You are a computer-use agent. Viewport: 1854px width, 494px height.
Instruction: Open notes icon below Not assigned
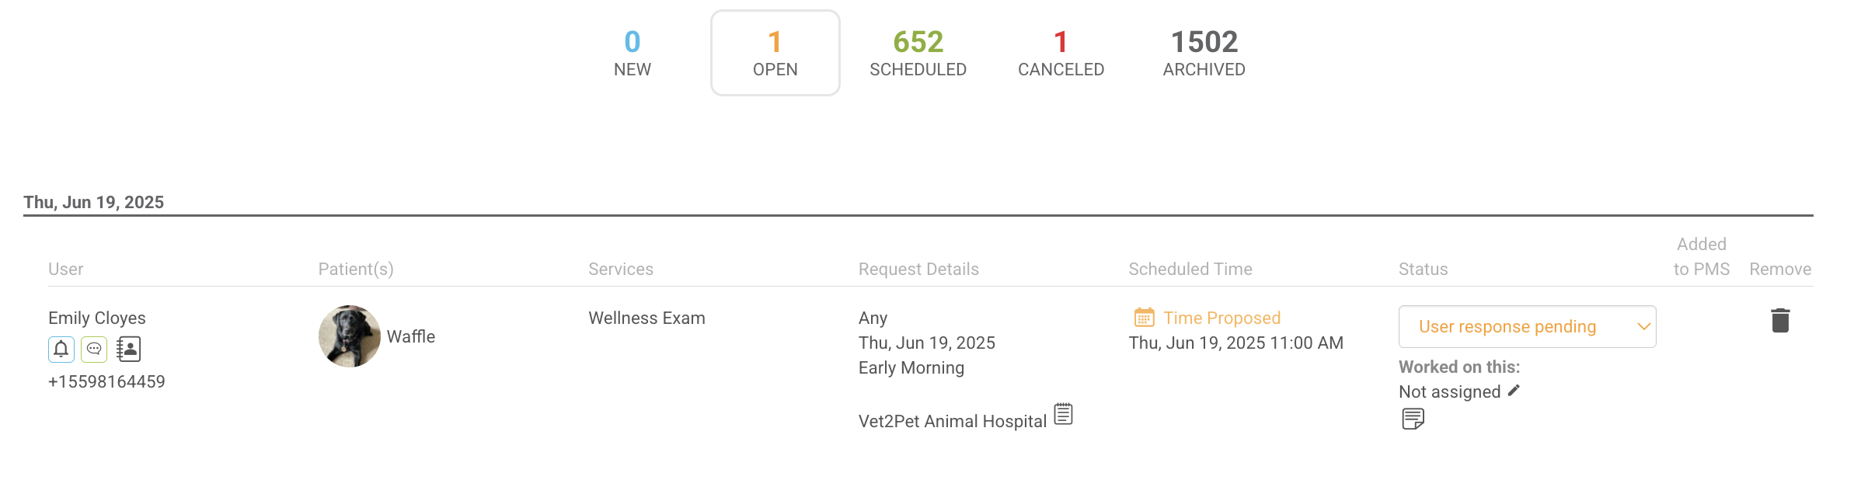click(x=1413, y=419)
